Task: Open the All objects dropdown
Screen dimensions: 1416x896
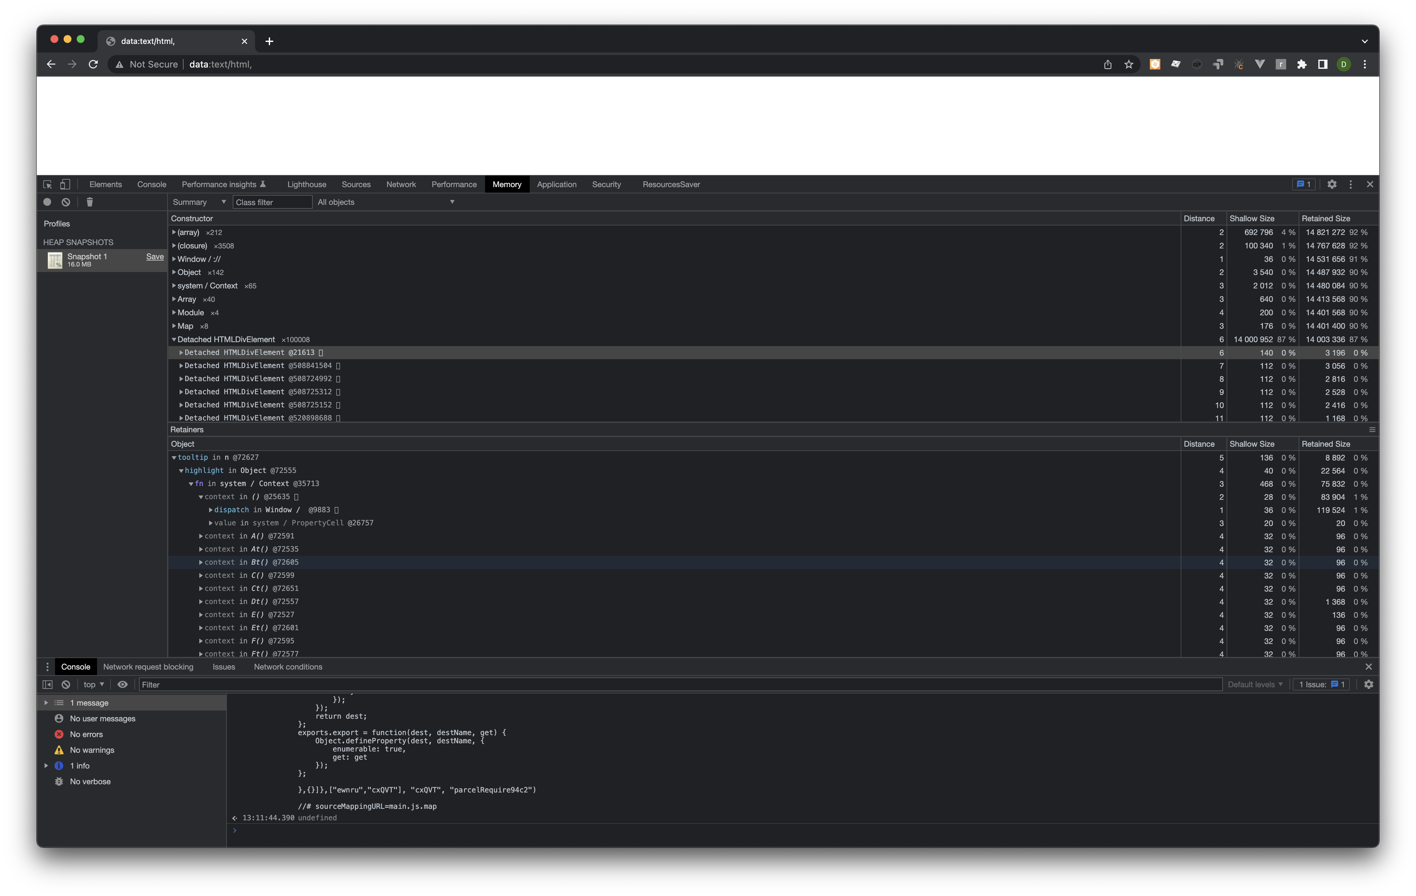Action: point(386,202)
